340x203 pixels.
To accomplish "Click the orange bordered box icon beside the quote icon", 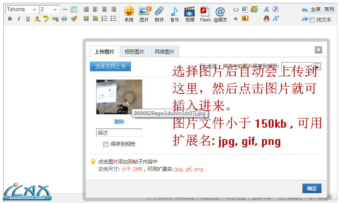I will point(245,19).
